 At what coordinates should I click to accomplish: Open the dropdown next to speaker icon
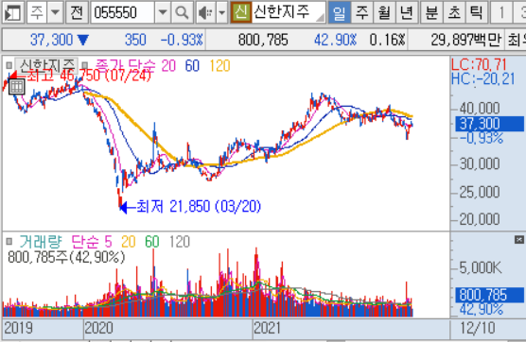(221, 12)
